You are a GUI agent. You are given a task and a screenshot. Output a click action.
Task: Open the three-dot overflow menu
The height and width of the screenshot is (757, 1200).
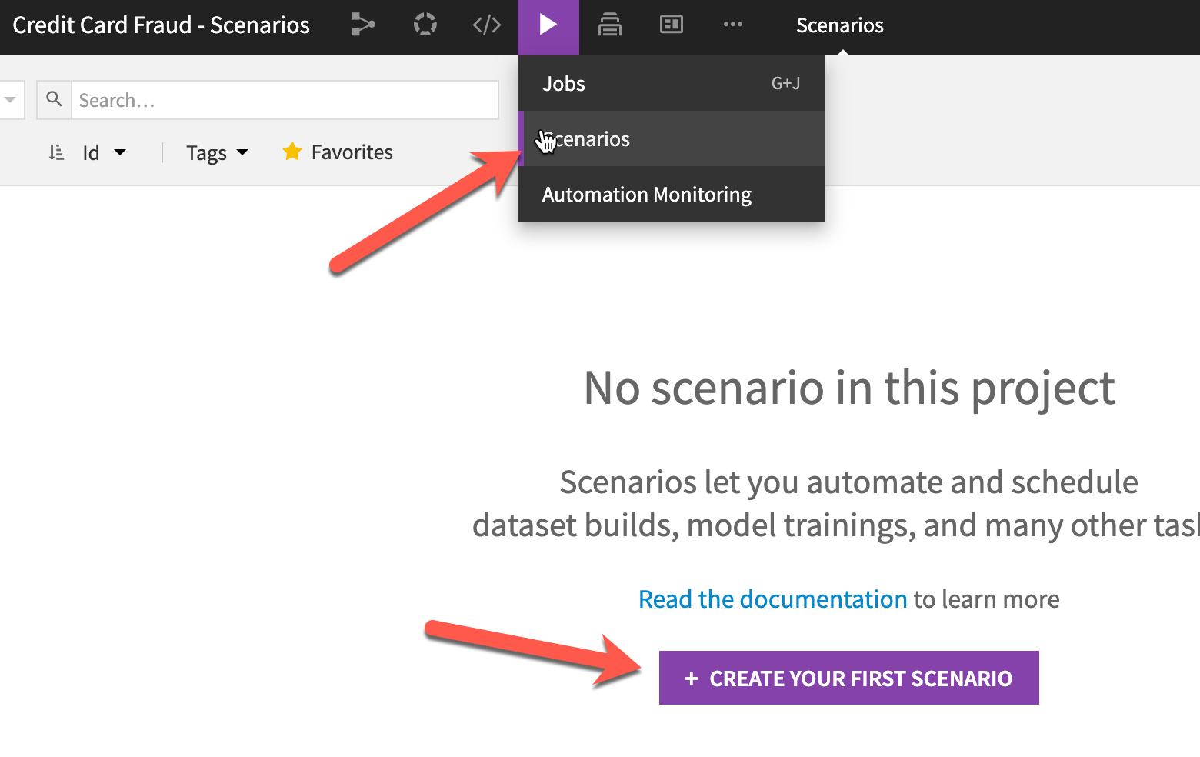(732, 25)
